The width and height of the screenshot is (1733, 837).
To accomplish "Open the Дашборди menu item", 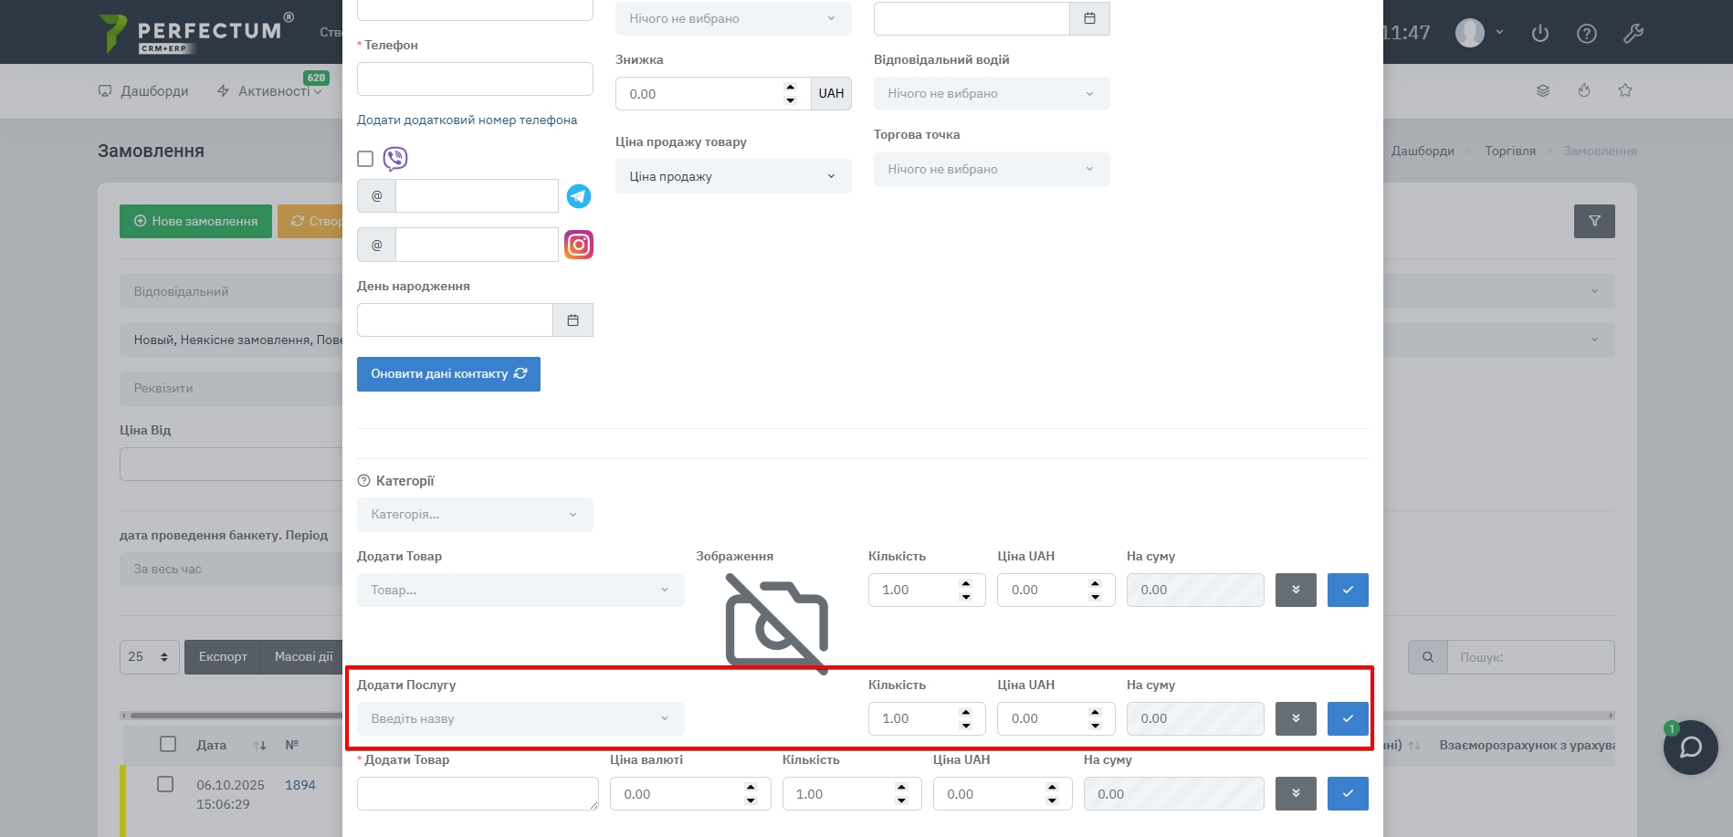I will pos(143,91).
